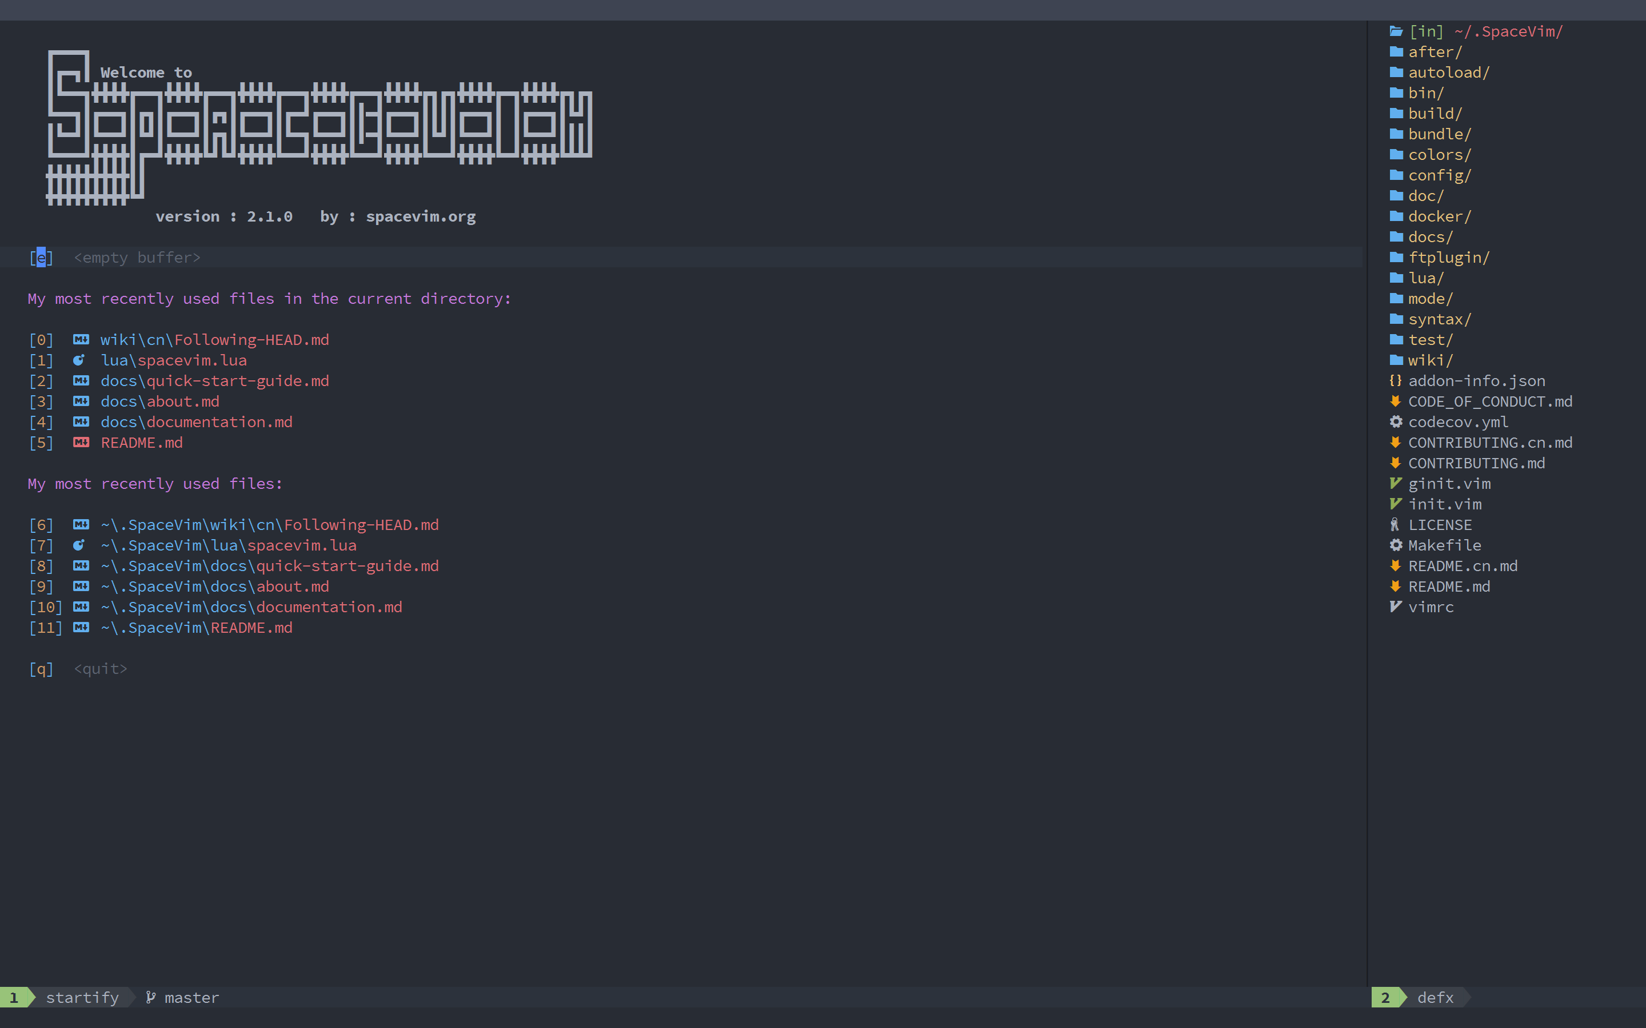Image resolution: width=1646 pixels, height=1028 pixels.
Task: Open README.md entry [5]
Action: 142,442
